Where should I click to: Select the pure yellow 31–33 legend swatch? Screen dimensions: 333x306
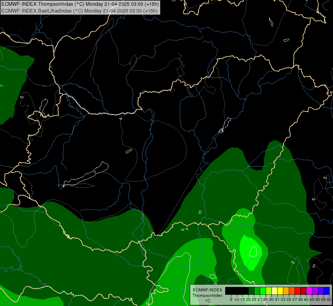tap(280, 291)
